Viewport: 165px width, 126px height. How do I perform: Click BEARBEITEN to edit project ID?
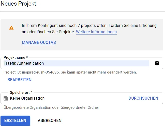[x=20, y=80]
